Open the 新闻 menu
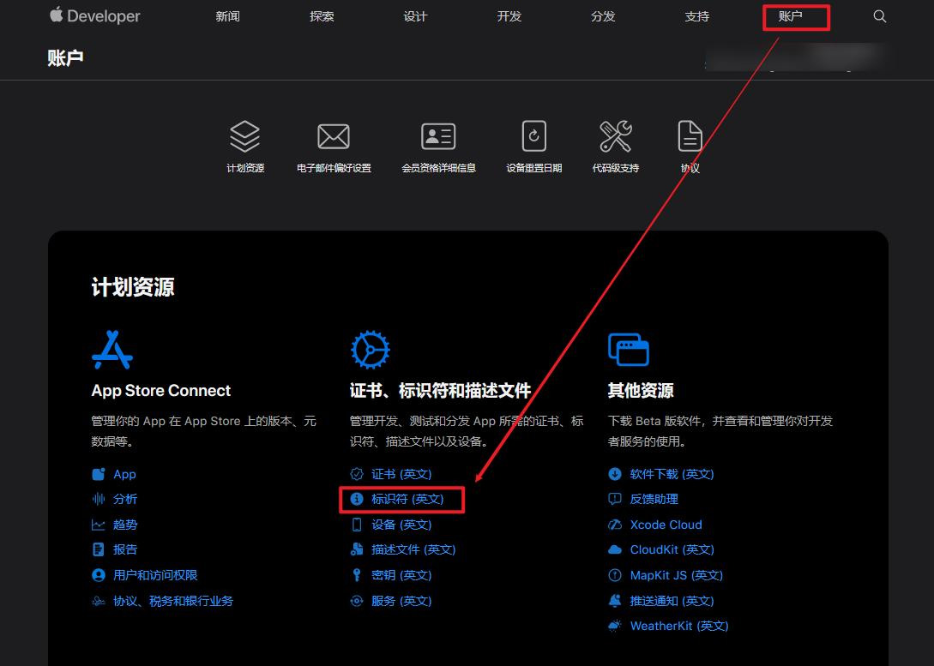This screenshot has width=934, height=666. (x=227, y=16)
